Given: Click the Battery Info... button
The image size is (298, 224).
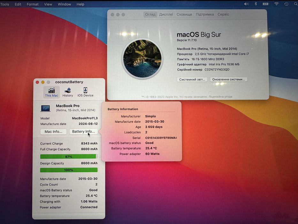Looking at the screenshot, I should coord(83,132).
